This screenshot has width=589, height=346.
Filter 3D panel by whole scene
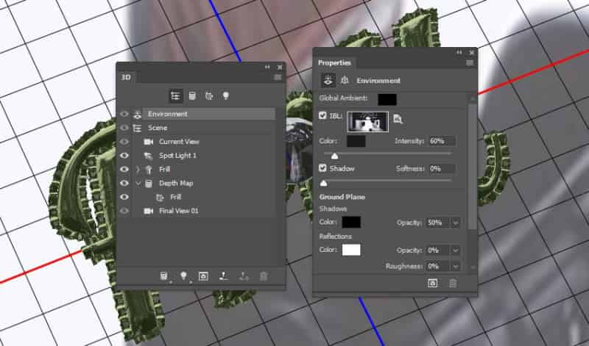coord(175,96)
